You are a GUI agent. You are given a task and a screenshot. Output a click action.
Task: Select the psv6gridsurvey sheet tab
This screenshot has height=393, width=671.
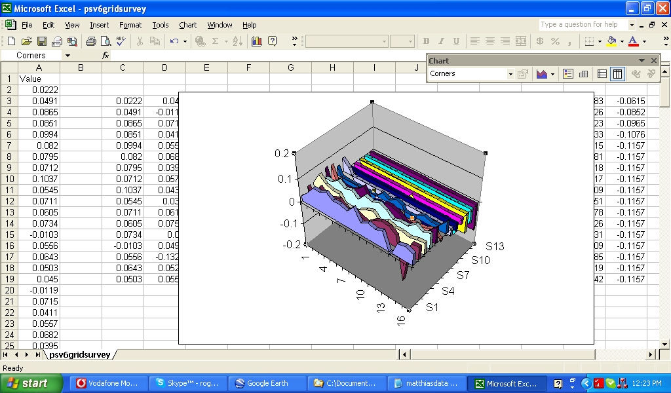(x=80, y=354)
